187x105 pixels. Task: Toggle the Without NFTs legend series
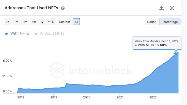click(50, 33)
